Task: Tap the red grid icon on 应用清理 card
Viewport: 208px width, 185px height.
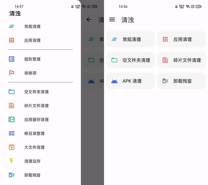Action: coord(165,39)
